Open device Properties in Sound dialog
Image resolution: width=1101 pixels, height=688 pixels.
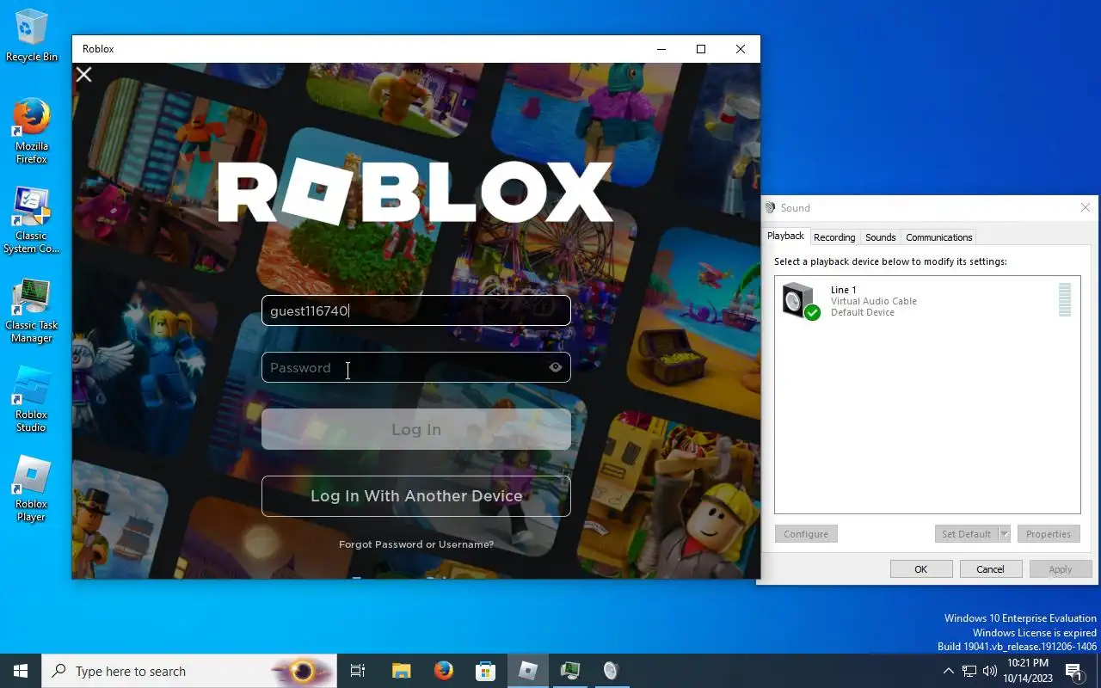point(1049,534)
